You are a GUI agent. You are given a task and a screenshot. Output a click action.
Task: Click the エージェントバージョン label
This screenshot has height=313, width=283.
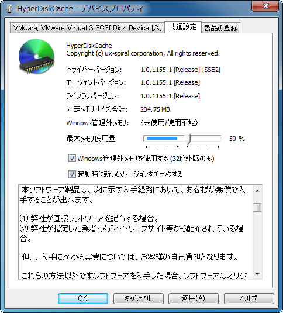(x=96, y=82)
